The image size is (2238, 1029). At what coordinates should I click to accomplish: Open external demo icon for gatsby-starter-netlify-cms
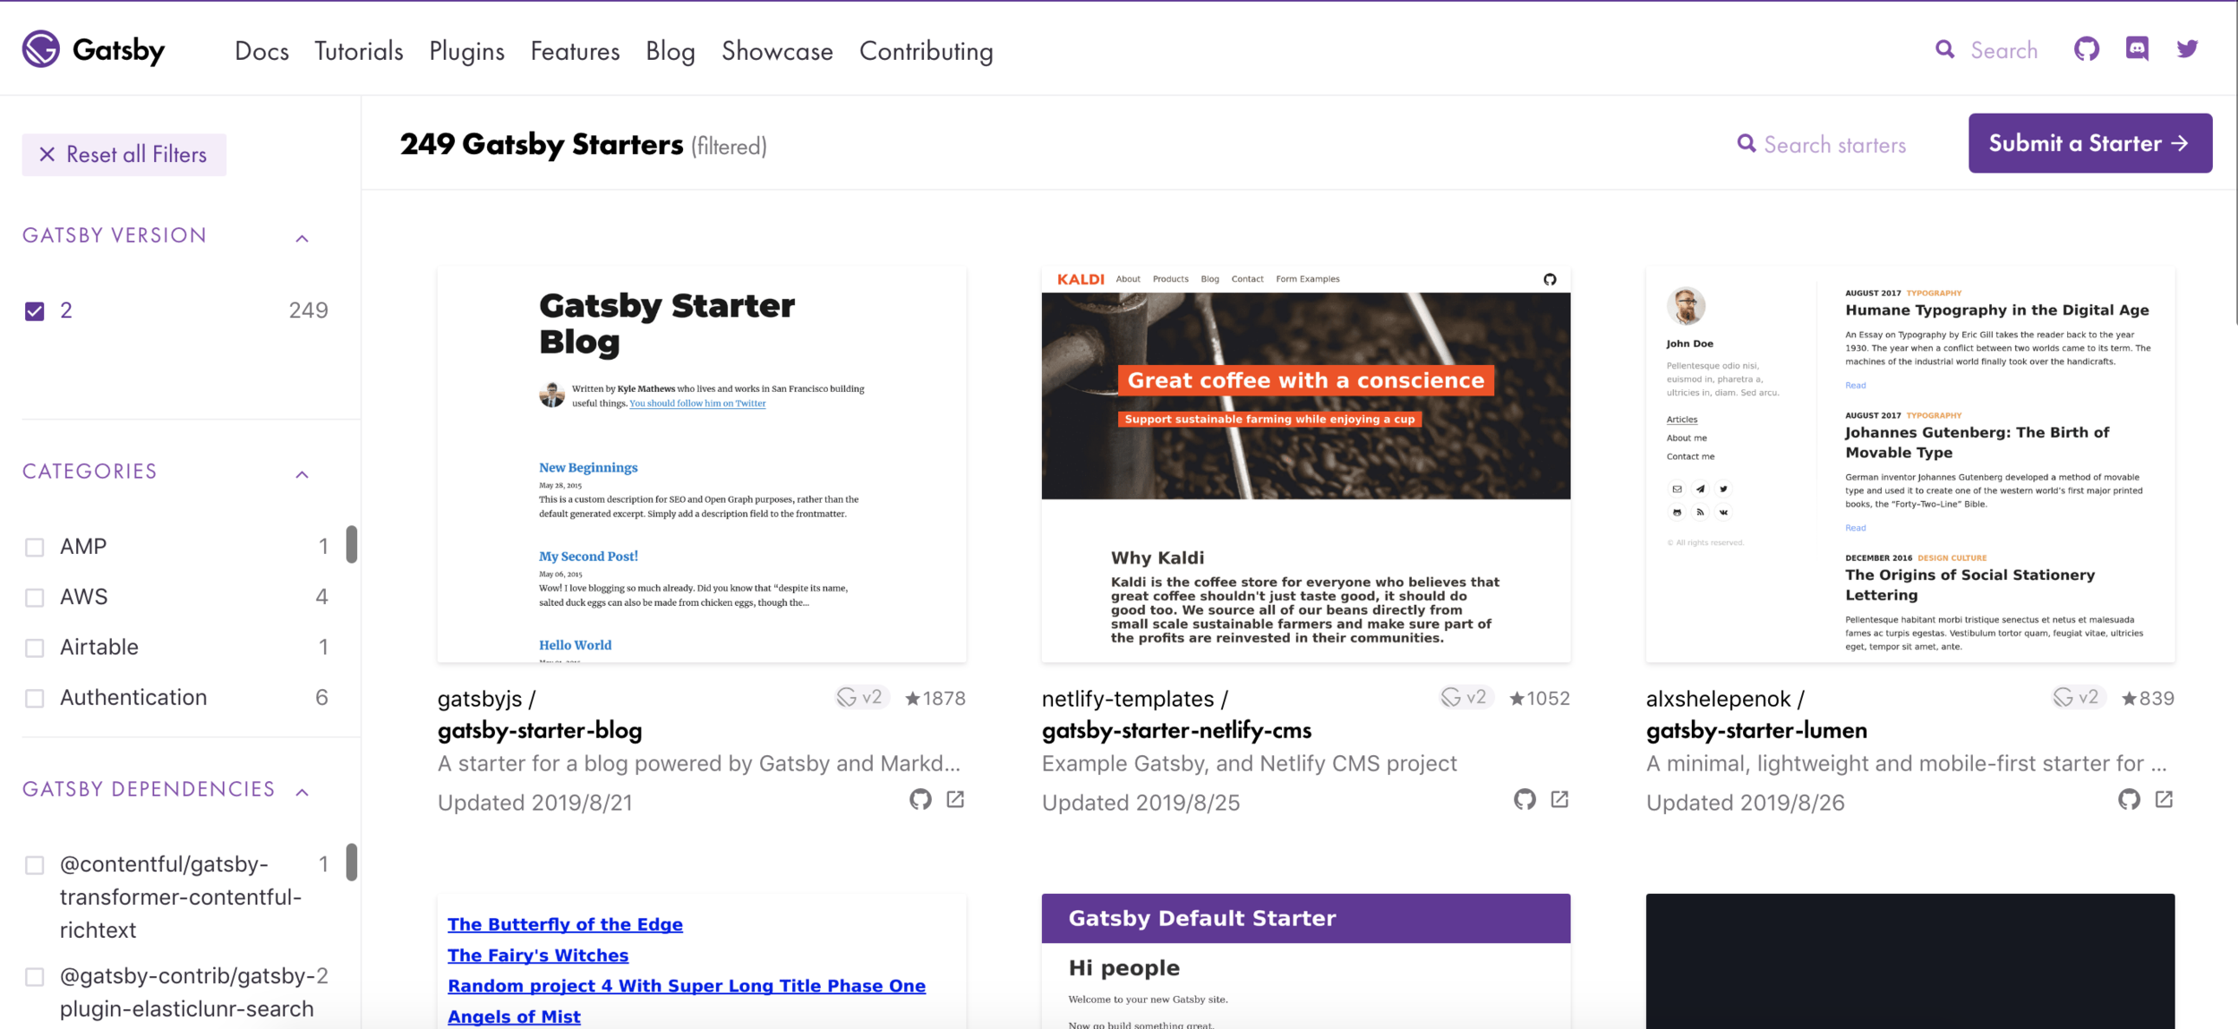click(1559, 799)
